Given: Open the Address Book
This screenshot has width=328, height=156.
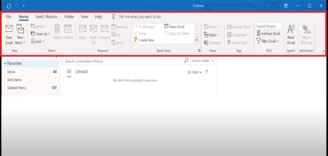Looking at the screenshot, I should coord(269,33).
